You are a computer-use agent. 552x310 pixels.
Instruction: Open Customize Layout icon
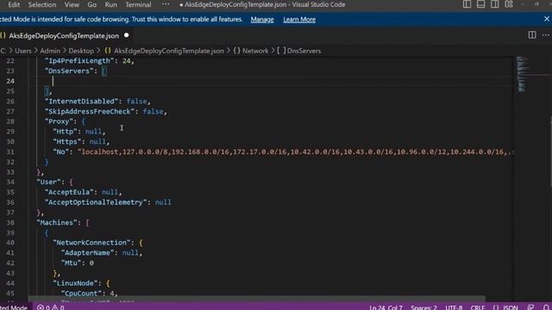(509, 4)
